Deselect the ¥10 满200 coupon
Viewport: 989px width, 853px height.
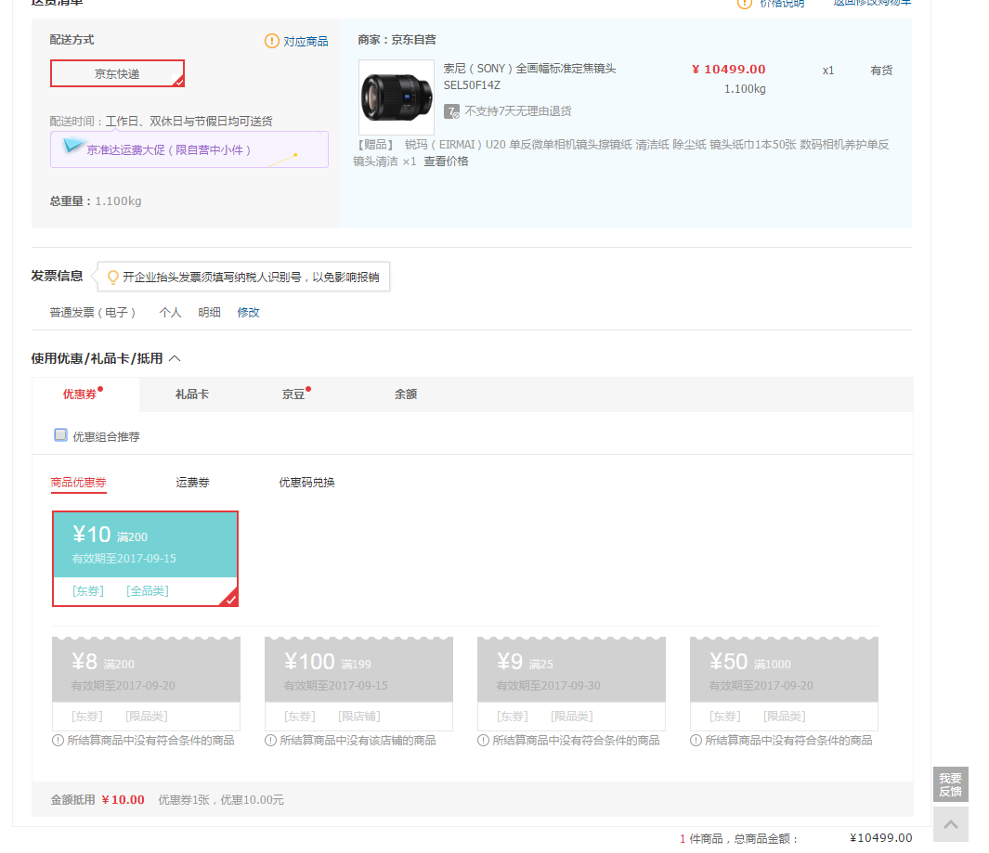(x=145, y=559)
